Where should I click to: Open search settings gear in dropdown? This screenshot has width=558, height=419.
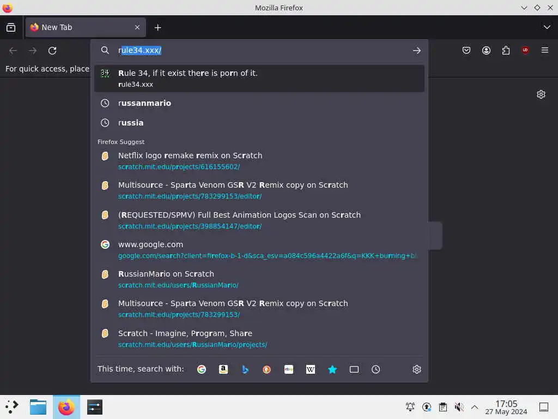pyautogui.click(x=417, y=369)
